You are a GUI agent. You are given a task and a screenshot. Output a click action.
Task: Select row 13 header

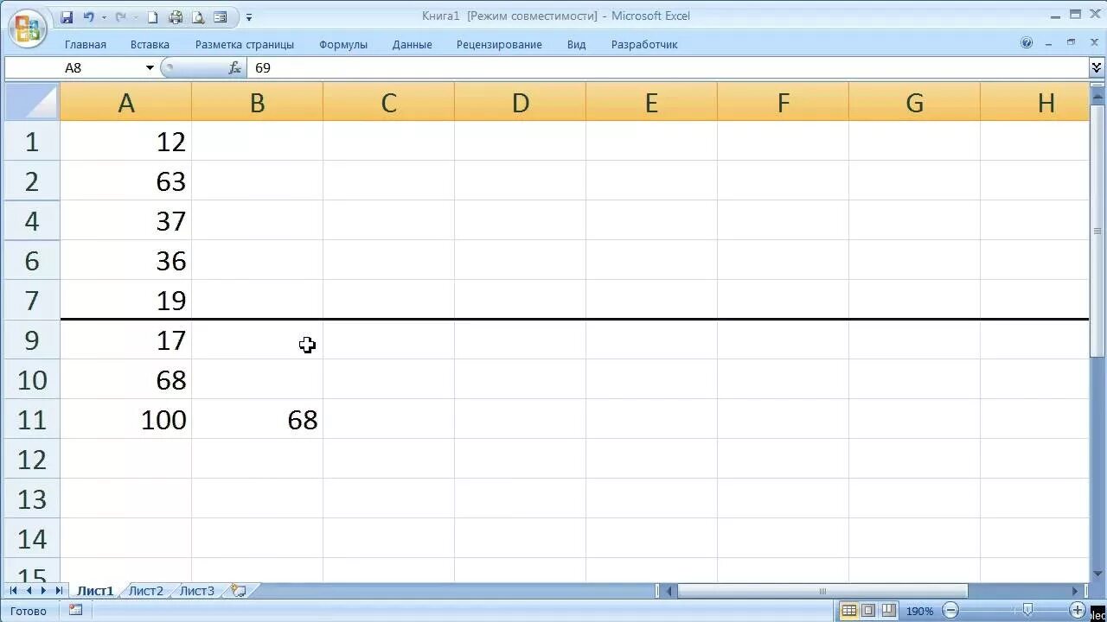32,498
